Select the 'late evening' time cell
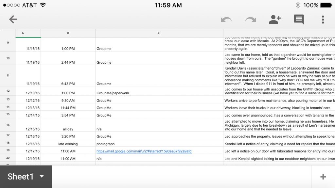 (68, 144)
